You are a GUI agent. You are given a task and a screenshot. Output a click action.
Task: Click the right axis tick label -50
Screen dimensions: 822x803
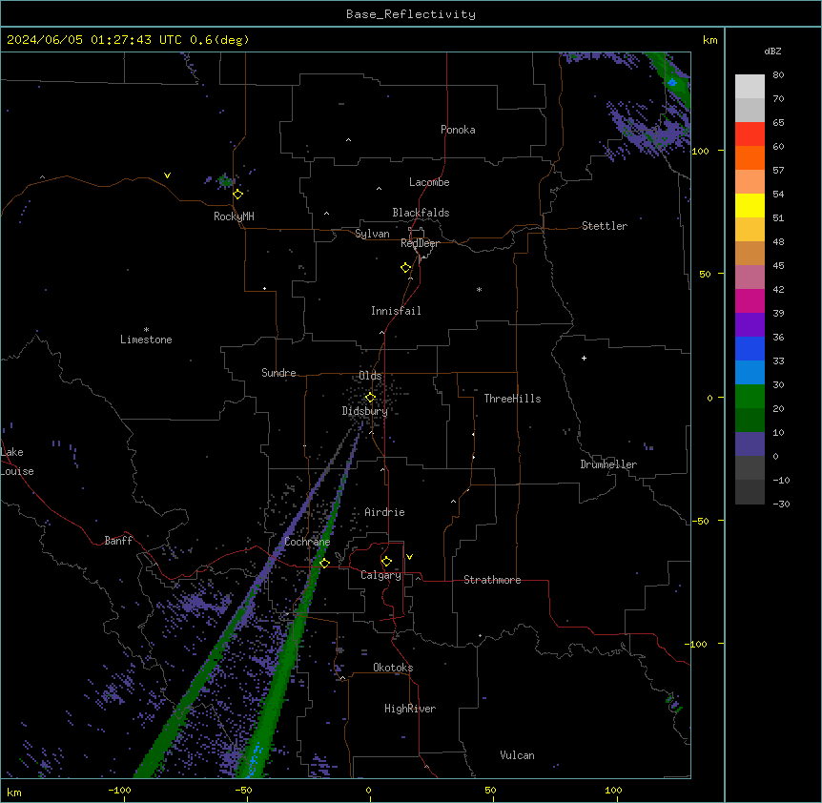[x=700, y=521]
